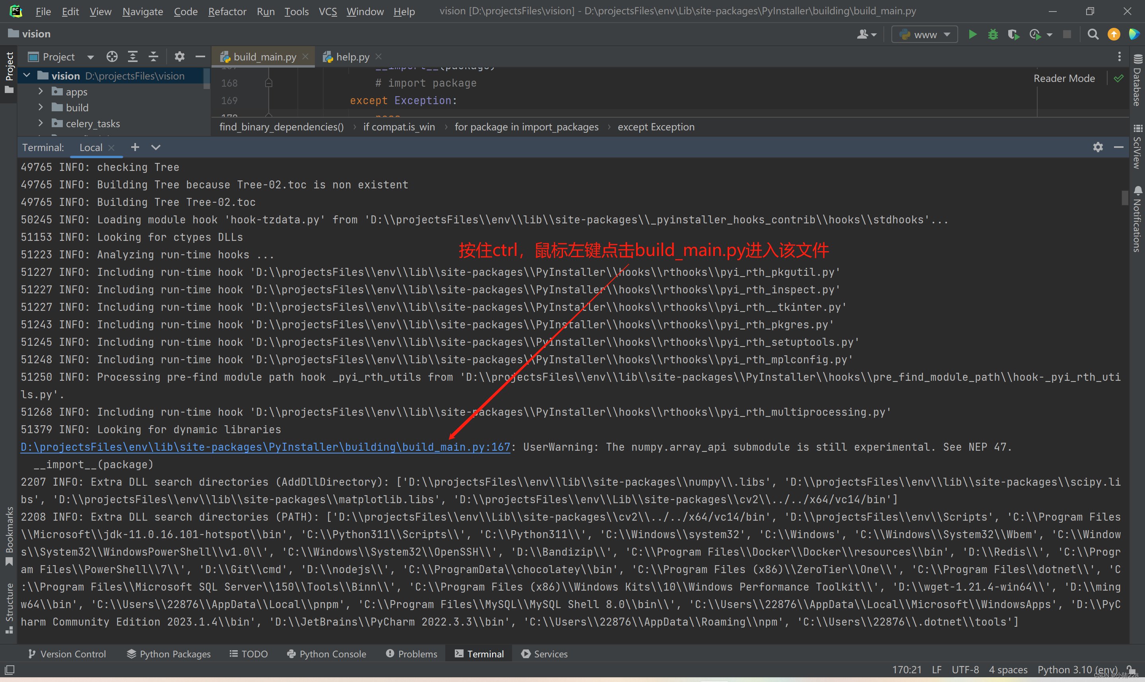
Task: Open build_main.py:167 link in terminal
Action: [x=265, y=447]
